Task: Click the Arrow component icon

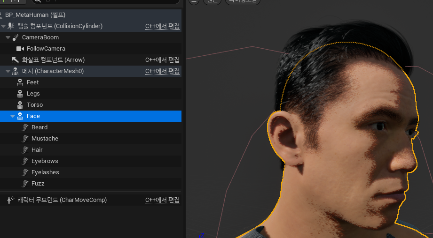Action: tap(16, 60)
